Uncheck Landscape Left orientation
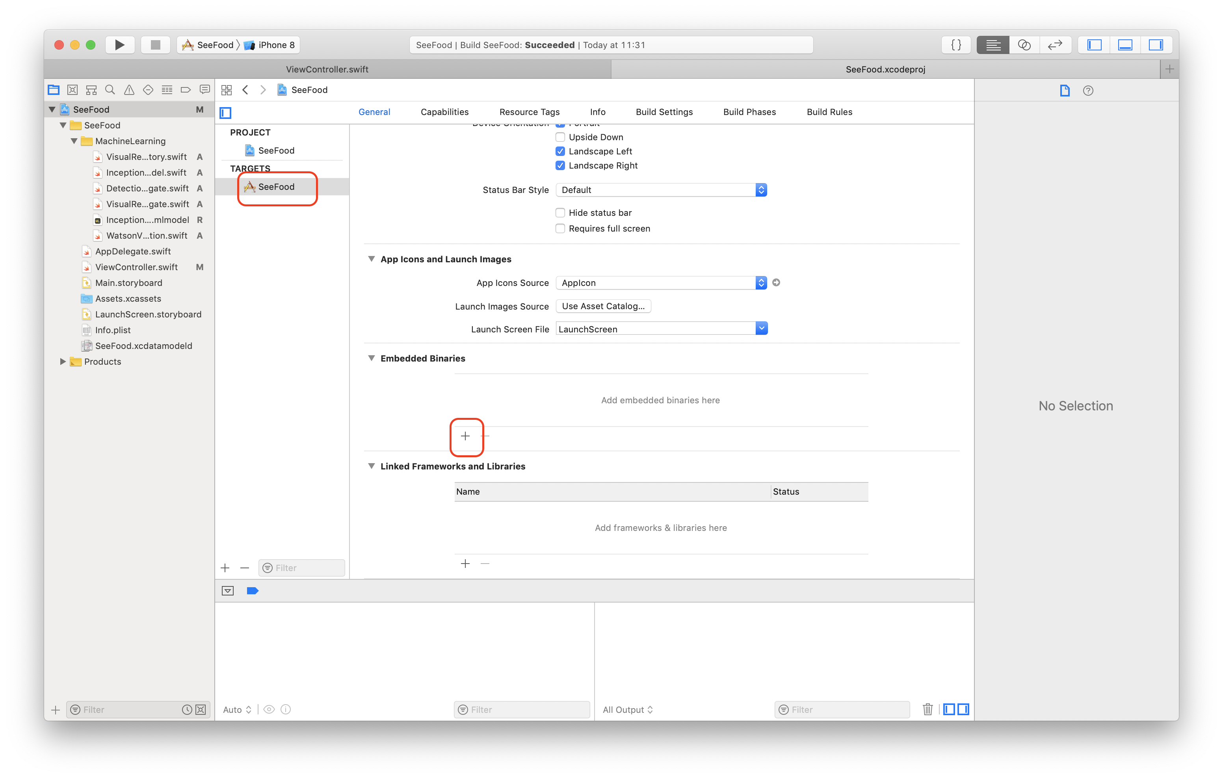The width and height of the screenshot is (1223, 779). (x=560, y=151)
